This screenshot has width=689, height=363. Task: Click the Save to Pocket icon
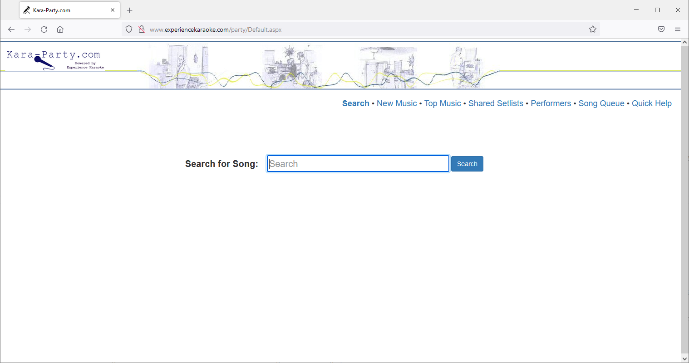click(x=661, y=29)
